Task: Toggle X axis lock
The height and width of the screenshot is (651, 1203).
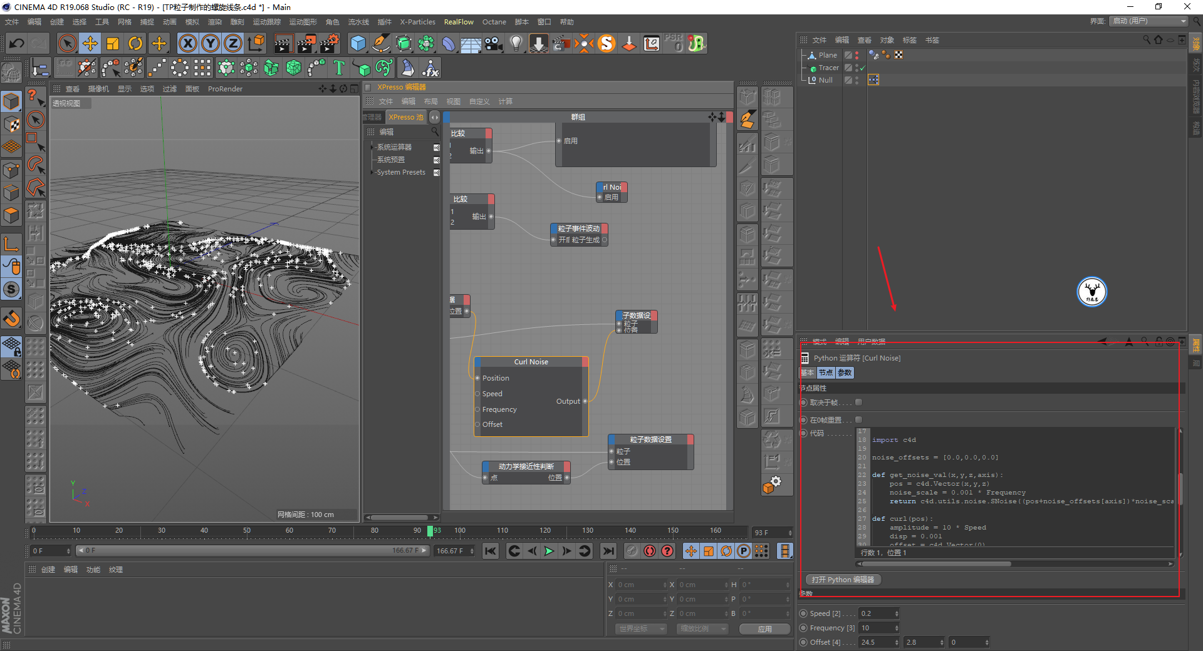Action: (188, 43)
